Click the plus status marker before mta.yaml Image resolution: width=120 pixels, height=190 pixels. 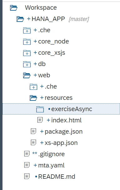pyautogui.click(x=35, y=165)
